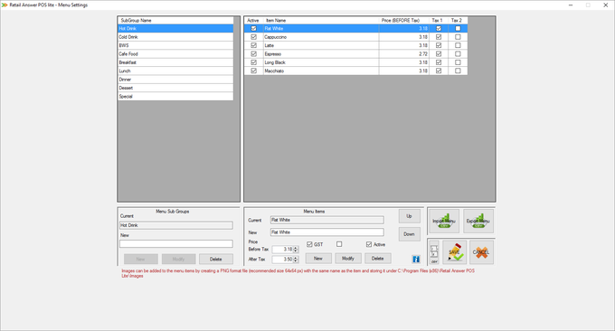The height and width of the screenshot is (331, 615).
Task: Click the SAVE pencil checkmark icon
Action: click(x=454, y=252)
